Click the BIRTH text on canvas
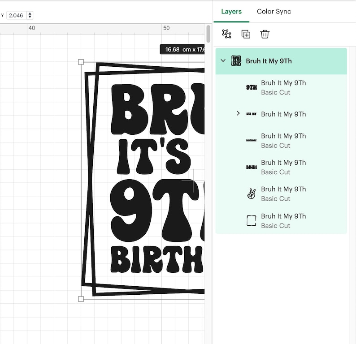The image size is (356, 344). tap(156, 259)
